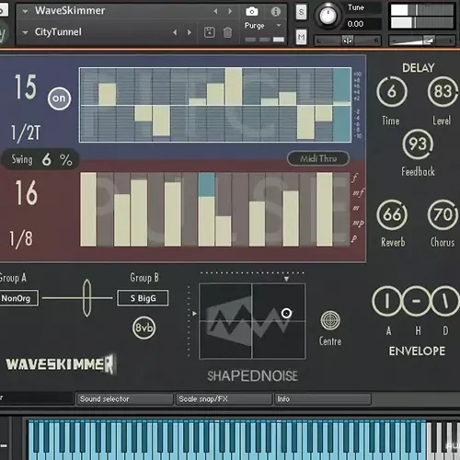The height and width of the screenshot is (460, 460).
Task: Change the 1/8 velocity sequencer rate
Action: [x=21, y=238]
